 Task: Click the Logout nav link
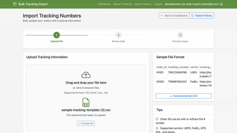click(158, 4)
